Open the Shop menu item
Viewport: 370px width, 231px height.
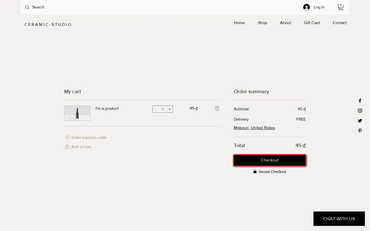tap(263, 23)
